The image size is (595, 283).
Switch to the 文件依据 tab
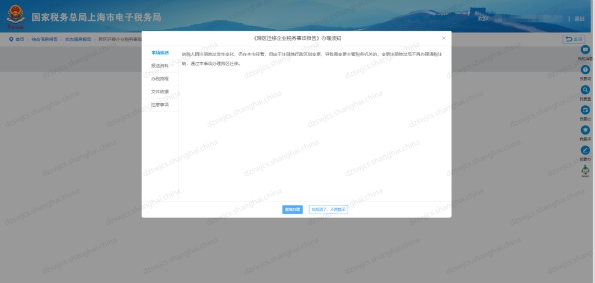pos(160,91)
